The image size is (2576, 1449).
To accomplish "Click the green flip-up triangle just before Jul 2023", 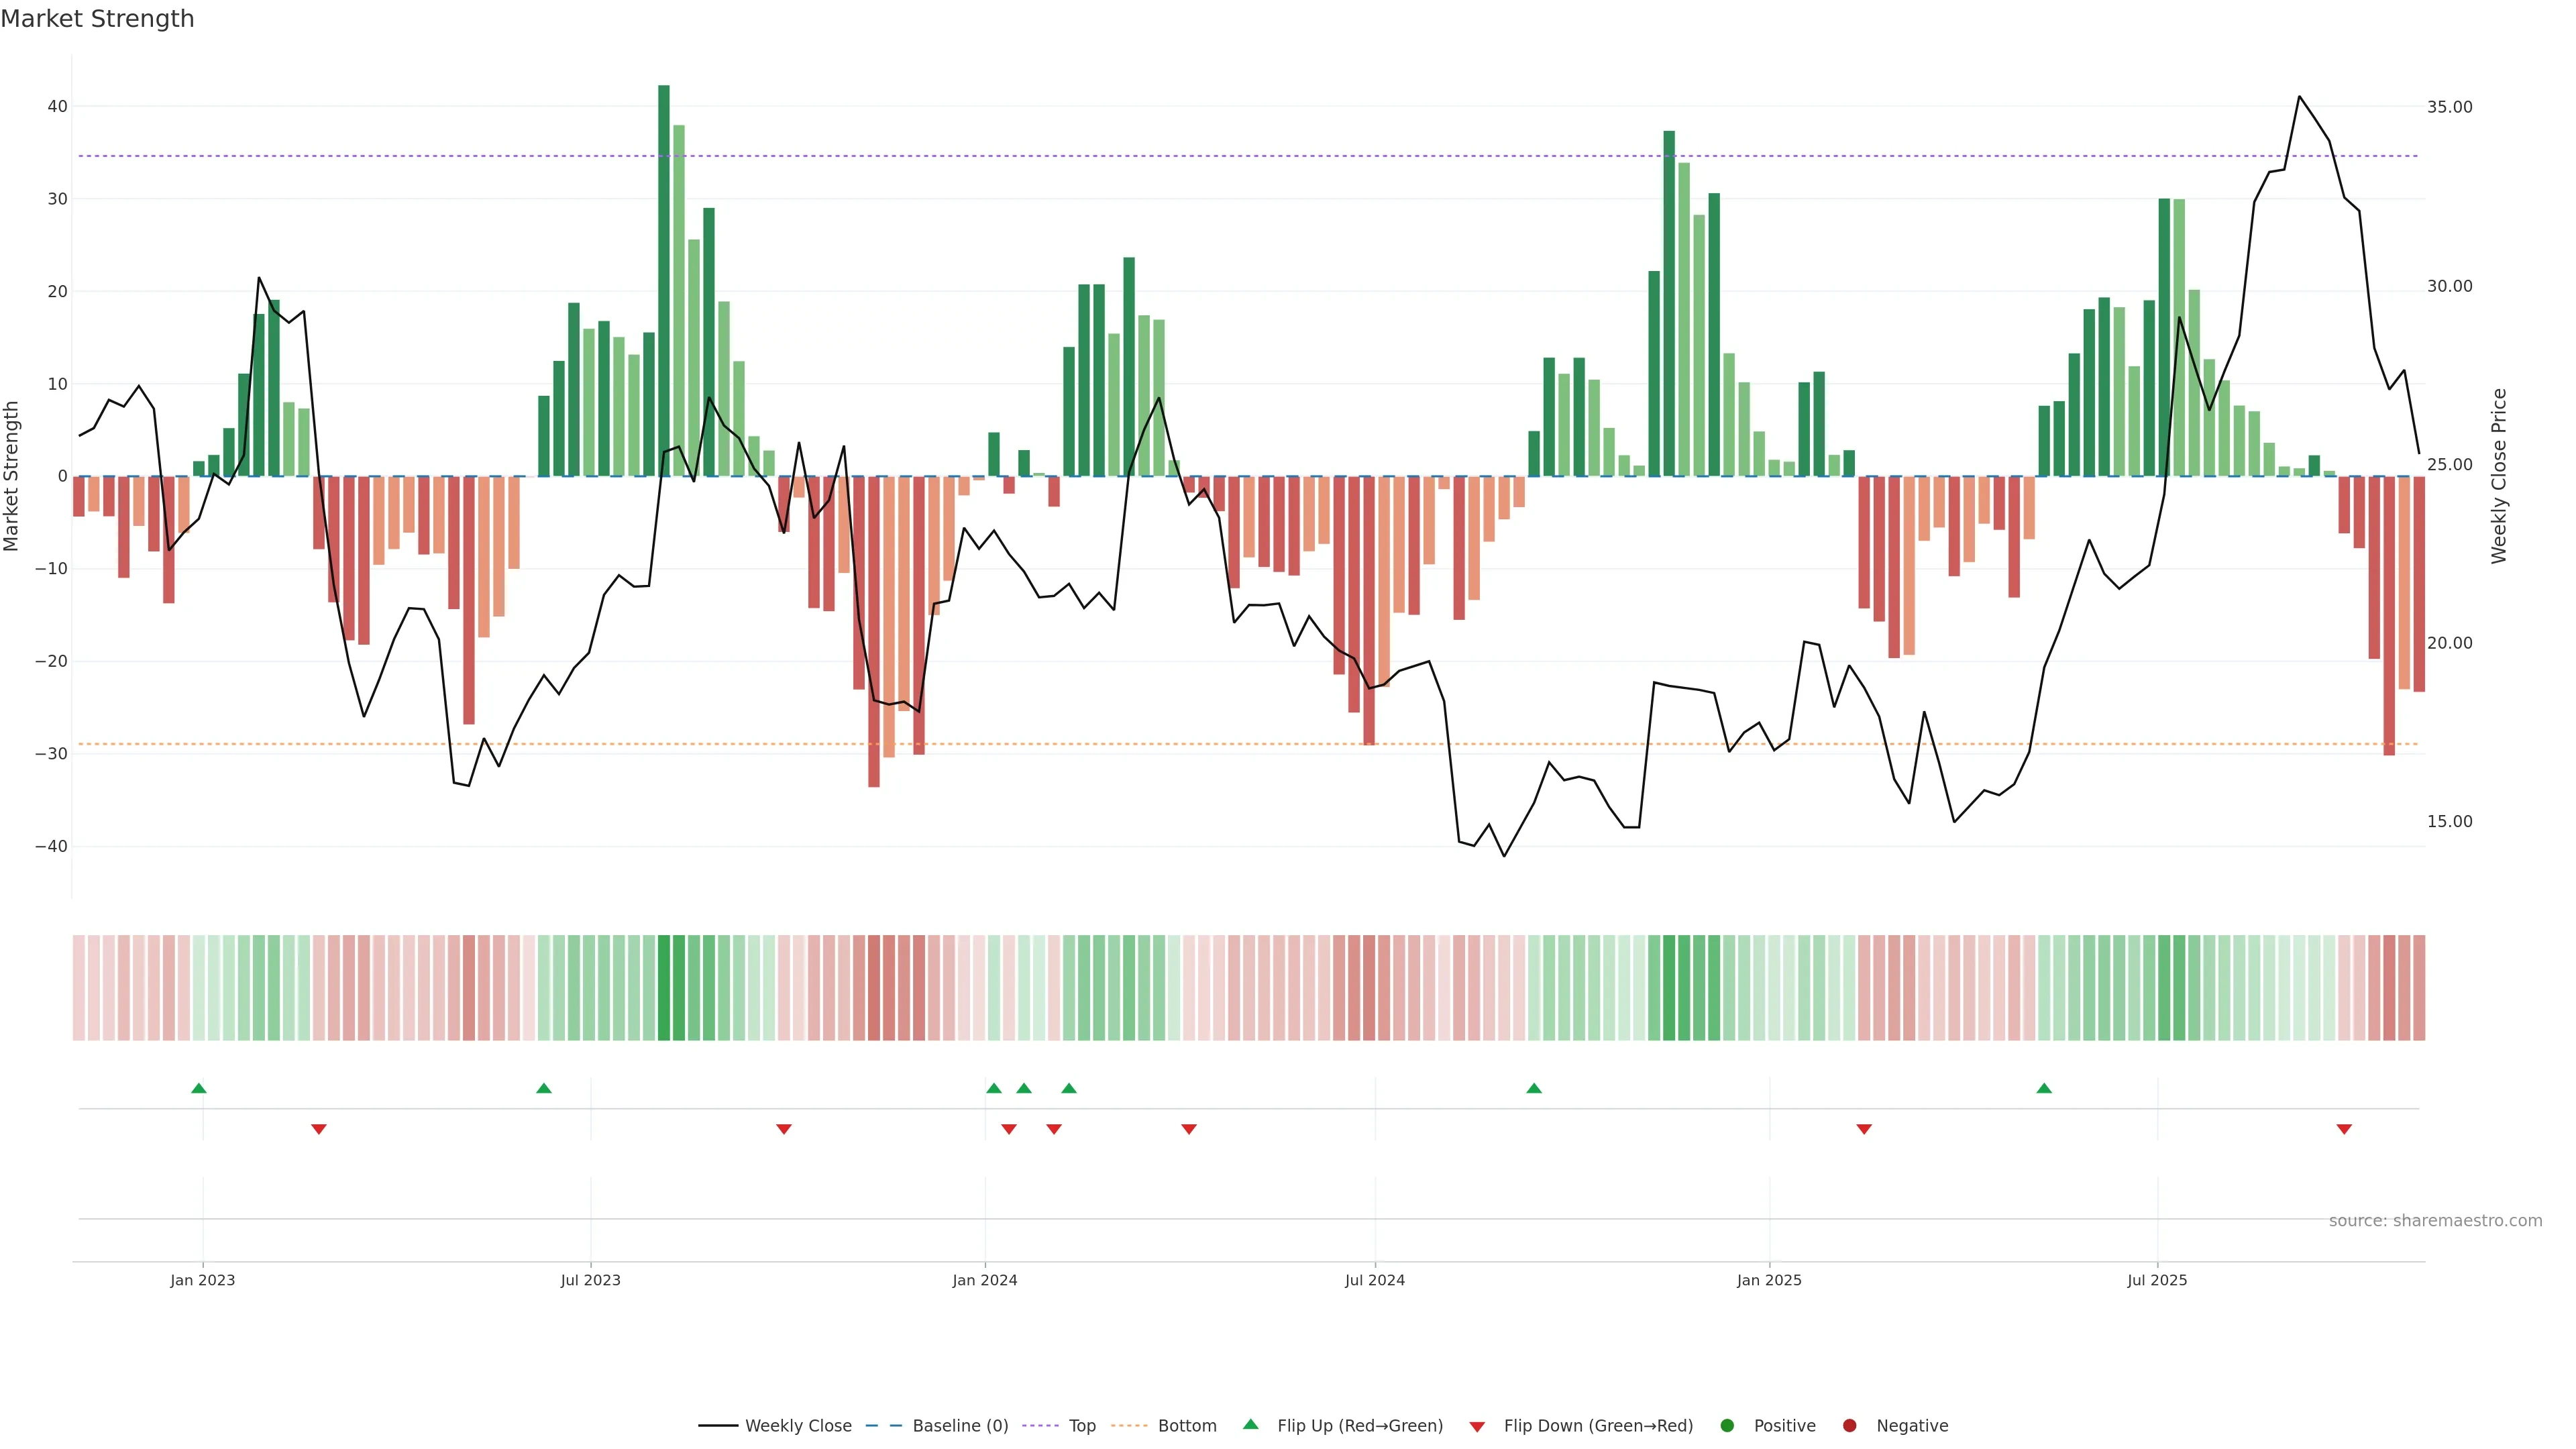I will tap(544, 1088).
